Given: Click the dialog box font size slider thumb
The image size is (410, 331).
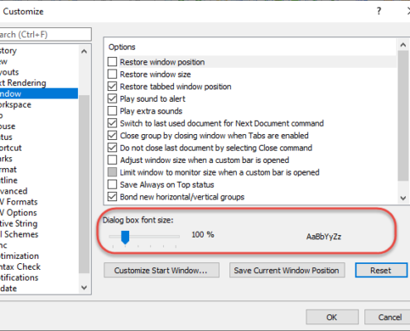Looking at the screenshot, I should tap(125, 237).
